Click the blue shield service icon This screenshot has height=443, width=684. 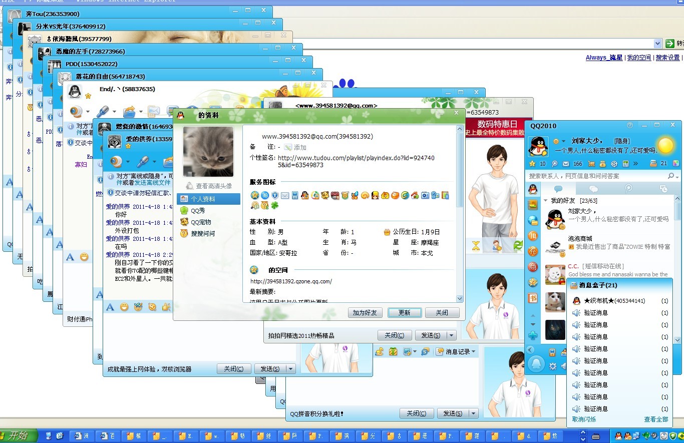tap(274, 195)
